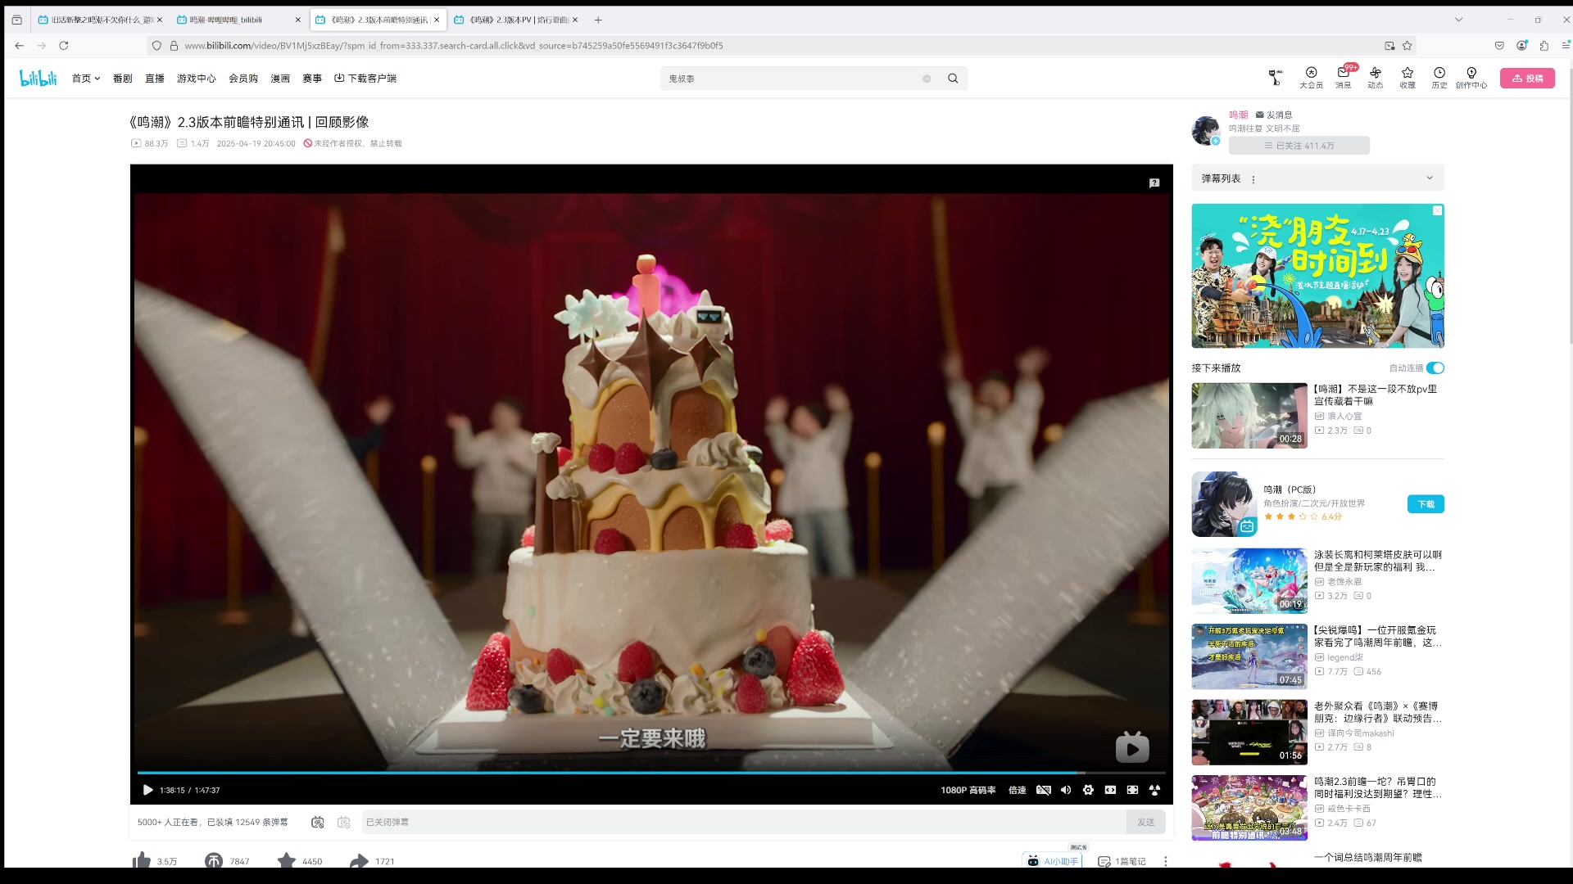Click the volume speaker icon in player
The height and width of the screenshot is (884, 1573).
(x=1066, y=790)
